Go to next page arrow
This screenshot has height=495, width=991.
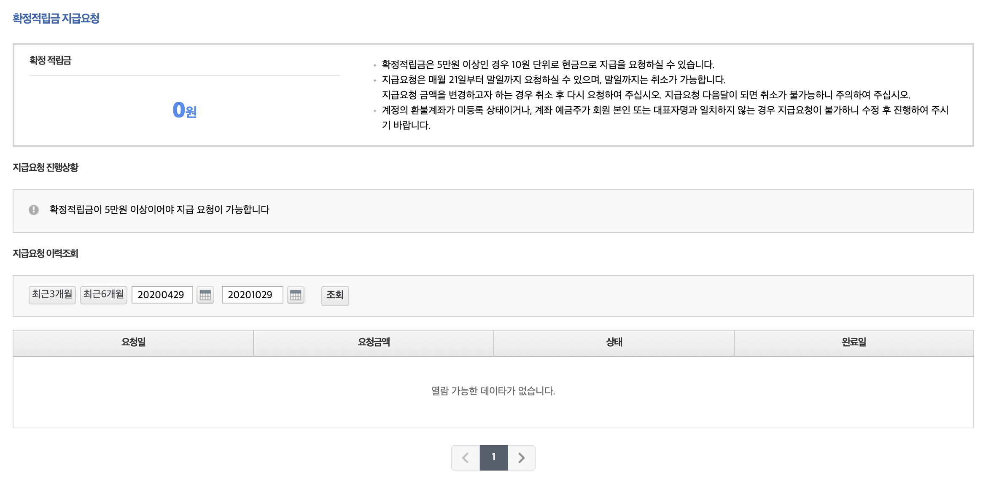click(522, 458)
